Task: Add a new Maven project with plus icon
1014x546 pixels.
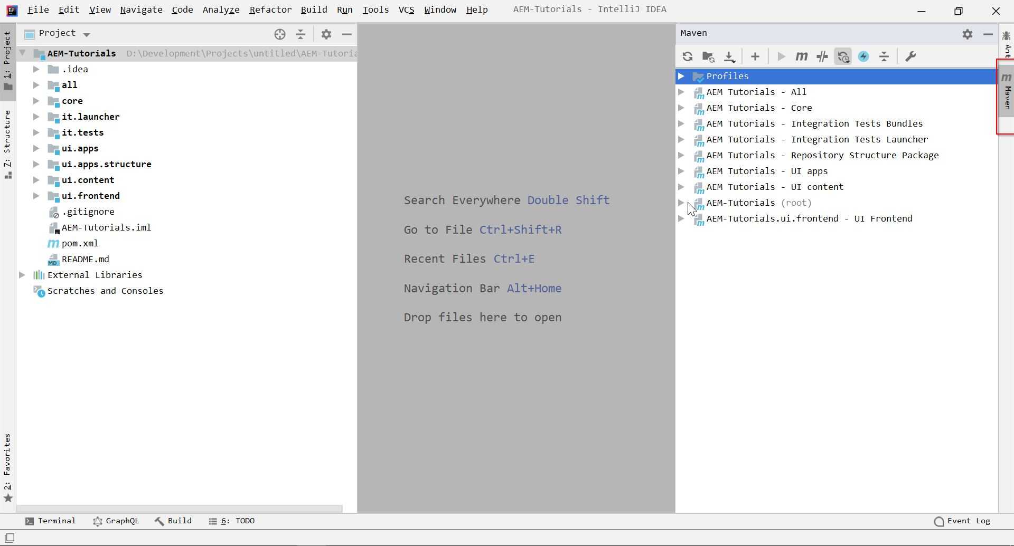Action: 755,56
